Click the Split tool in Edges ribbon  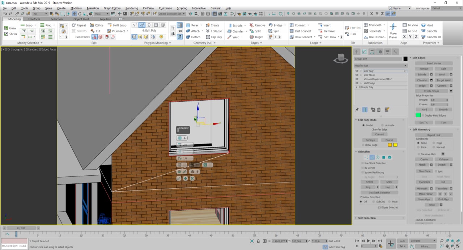(255, 31)
